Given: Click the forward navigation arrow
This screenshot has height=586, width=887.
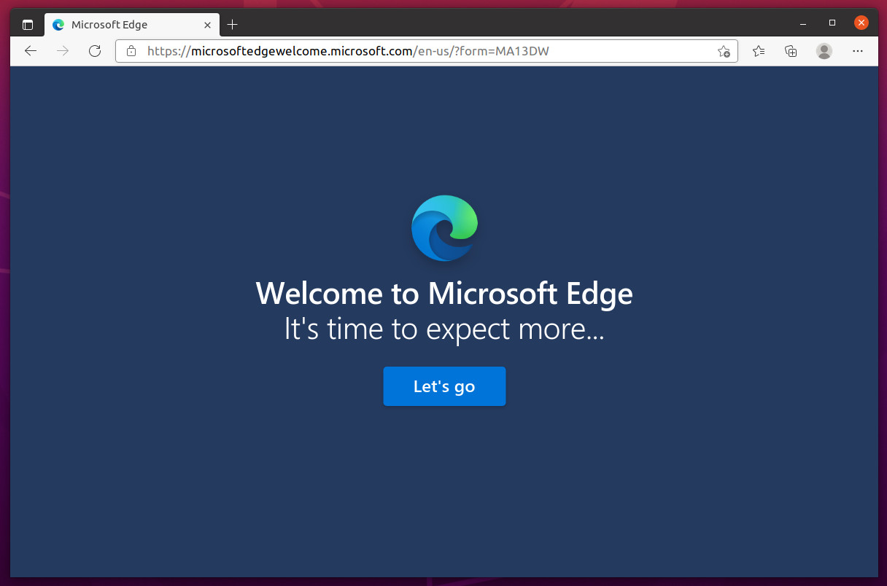Looking at the screenshot, I should tap(63, 51).
